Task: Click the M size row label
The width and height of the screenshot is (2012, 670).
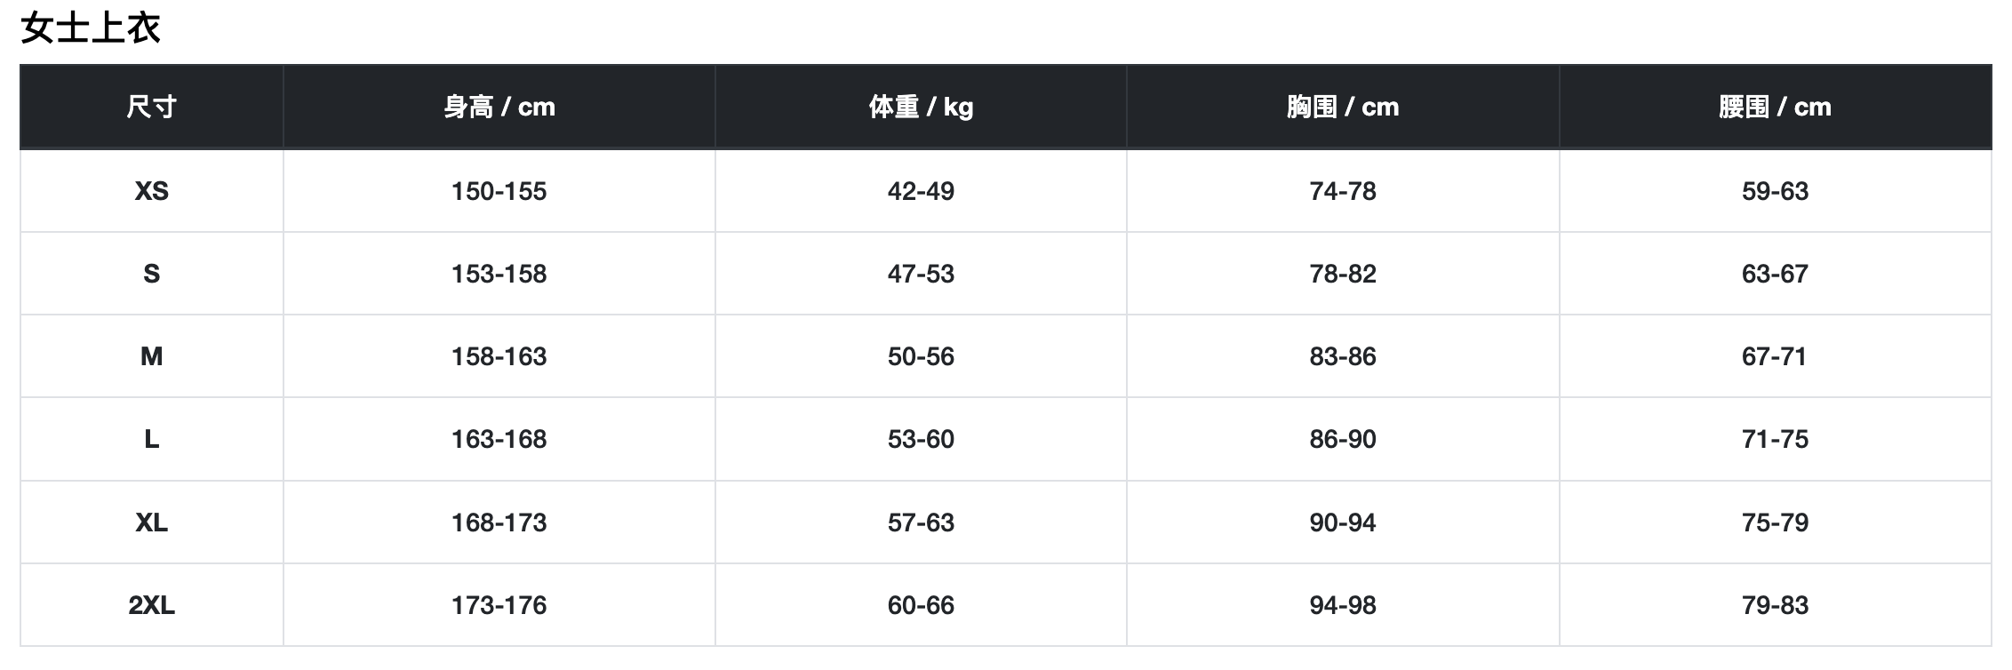Action: pos(151,356)
